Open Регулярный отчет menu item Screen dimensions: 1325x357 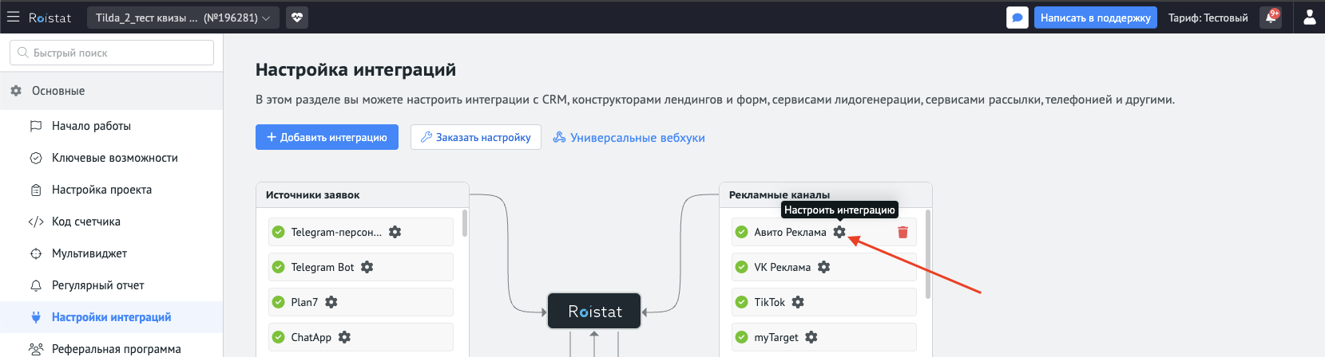(x=112, y=285)
